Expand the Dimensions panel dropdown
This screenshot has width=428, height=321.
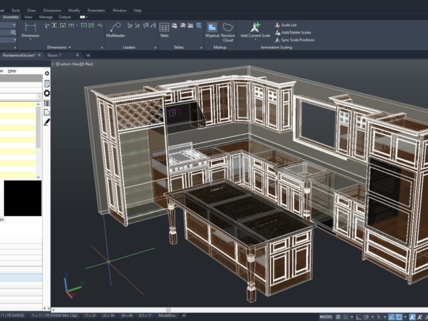70,47
